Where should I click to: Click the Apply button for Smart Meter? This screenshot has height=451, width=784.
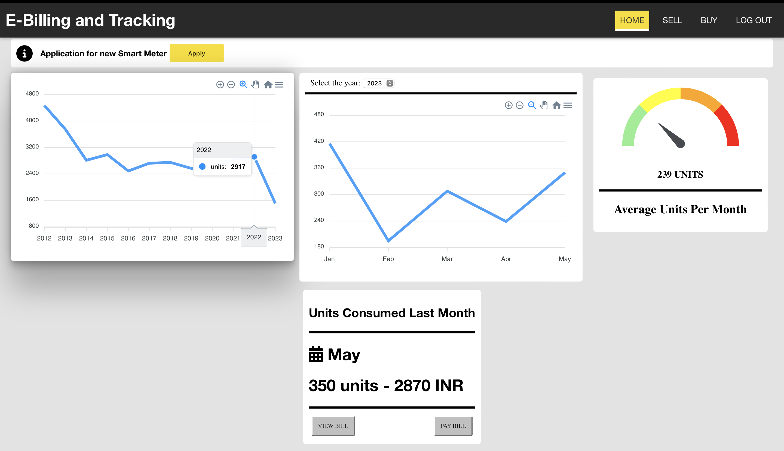197,53
